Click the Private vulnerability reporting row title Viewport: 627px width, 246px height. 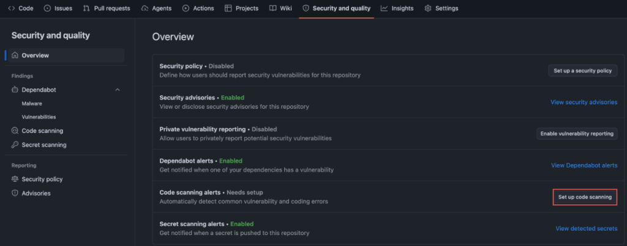click(x=202, y=129)
